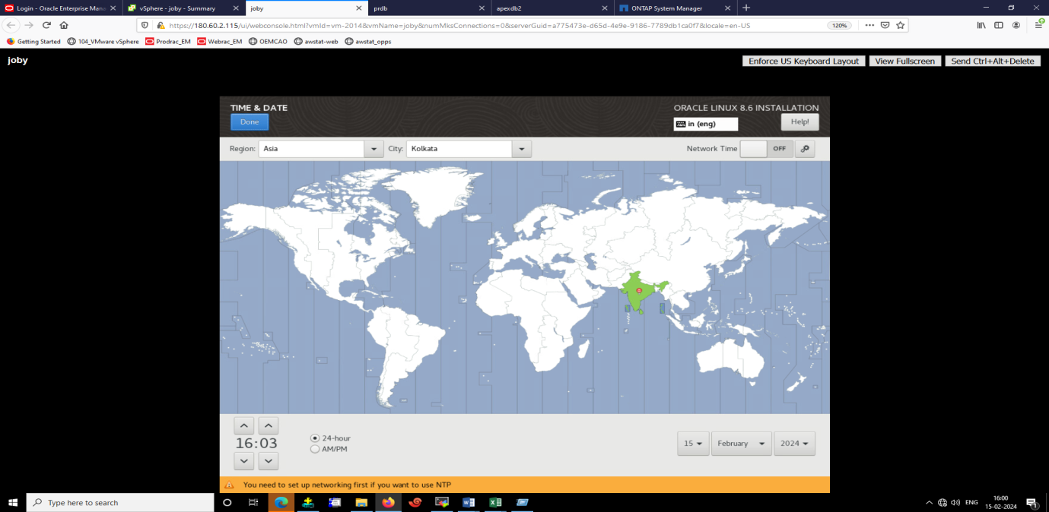Open the OEMCAO bookmark

[269, 42]
